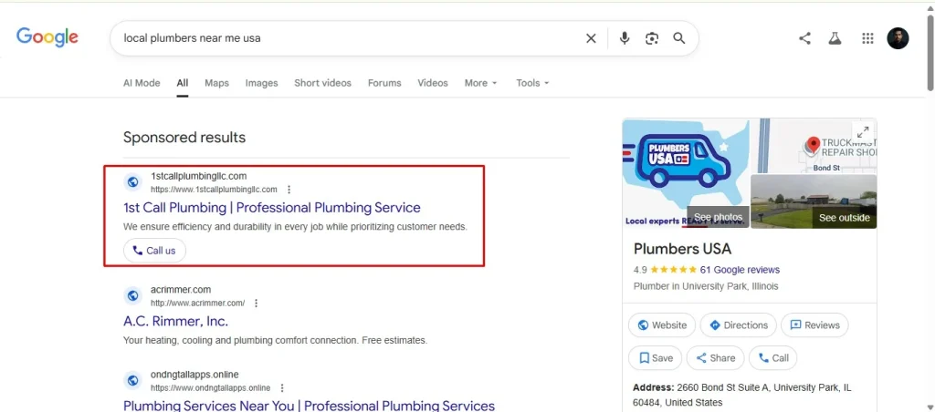Expand the map photo fullscreen icon
The image size is (935, 412).
click(x=861, y=132)
